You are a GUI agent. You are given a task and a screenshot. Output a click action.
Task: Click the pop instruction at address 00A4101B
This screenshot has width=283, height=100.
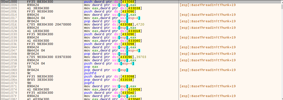click(x=106, y=21)
